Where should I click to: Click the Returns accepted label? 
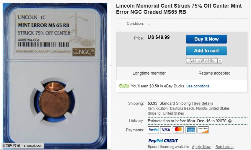tap(214, 73)
